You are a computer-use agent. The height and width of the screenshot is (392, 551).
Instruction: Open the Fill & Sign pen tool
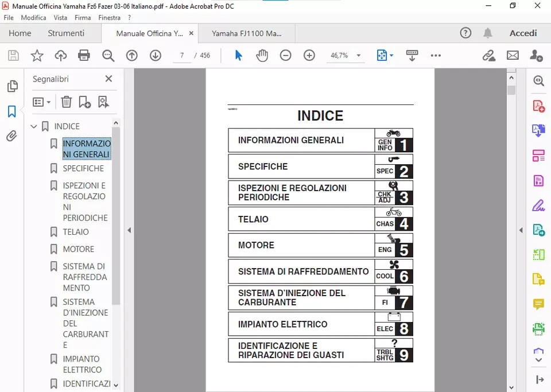[538, 205]
